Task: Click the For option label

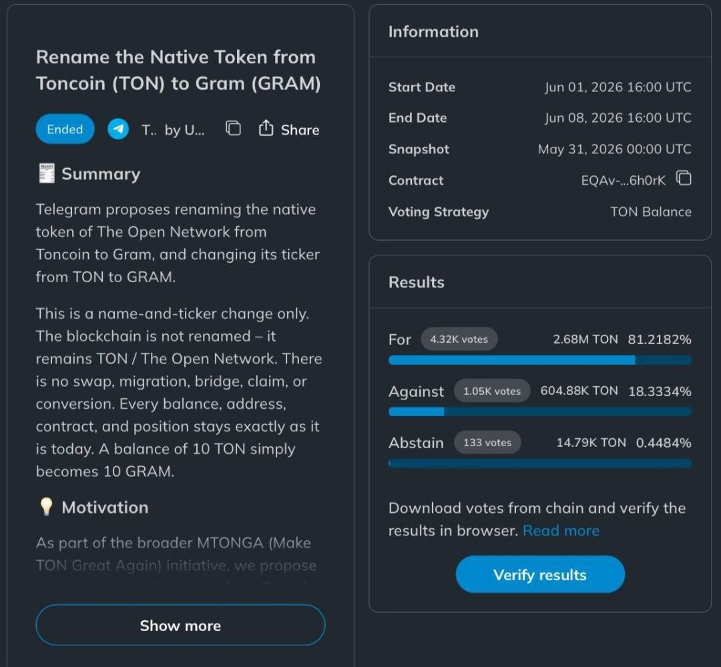Action: (400, 340)
